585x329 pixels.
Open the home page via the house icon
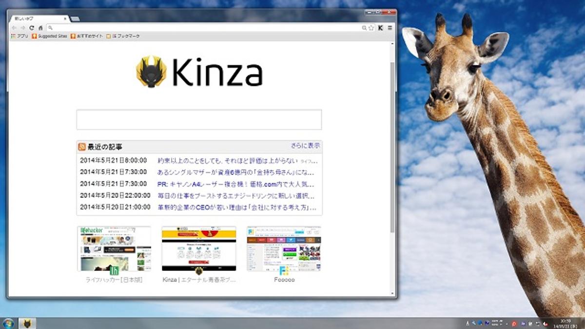click(x=40, y=28)
